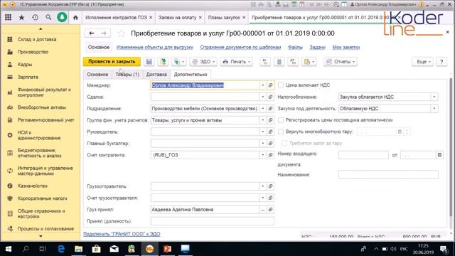455x256 pixels.
Task: Open Edge browser in taskbar
Action: click(x=61, y=249)
